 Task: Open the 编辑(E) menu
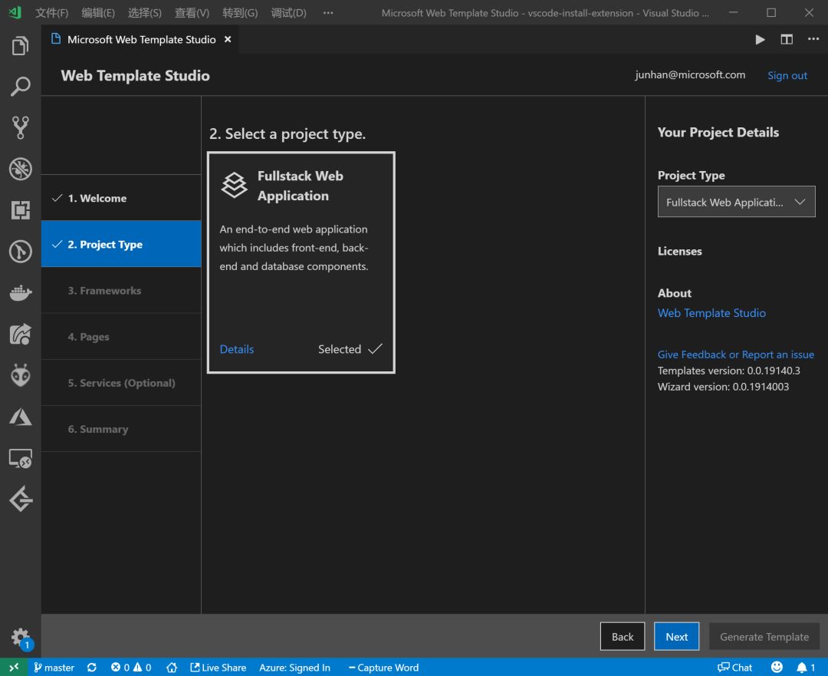[98, 13]
